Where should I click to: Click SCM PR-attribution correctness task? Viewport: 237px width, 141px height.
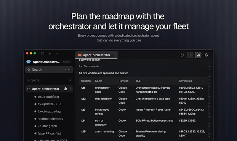pos(154,121)
